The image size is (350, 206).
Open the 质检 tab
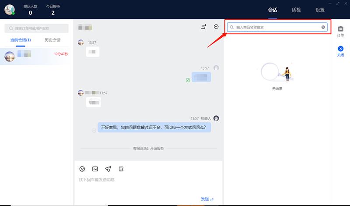coord(296,10)
